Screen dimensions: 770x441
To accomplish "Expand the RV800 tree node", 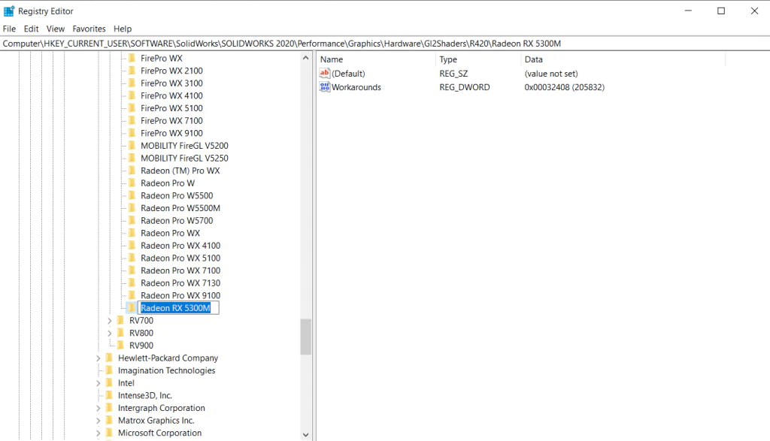I will [110, 333].
